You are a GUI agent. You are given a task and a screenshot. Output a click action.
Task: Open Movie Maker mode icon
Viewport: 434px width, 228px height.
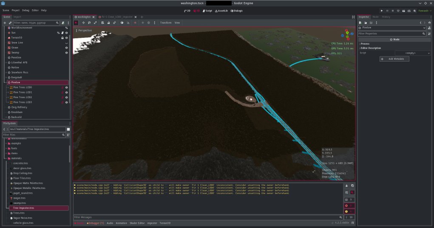tap(414, 11)
